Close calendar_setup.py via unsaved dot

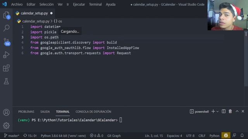52,13
